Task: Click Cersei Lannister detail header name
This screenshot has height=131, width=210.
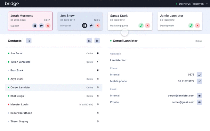Action: [x=125, y=41]
